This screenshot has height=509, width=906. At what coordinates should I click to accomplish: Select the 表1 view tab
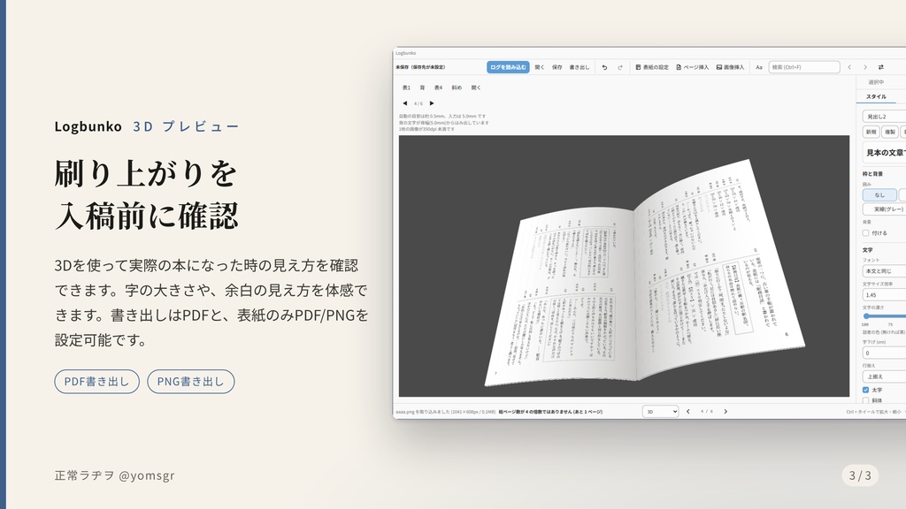(406, 87)
